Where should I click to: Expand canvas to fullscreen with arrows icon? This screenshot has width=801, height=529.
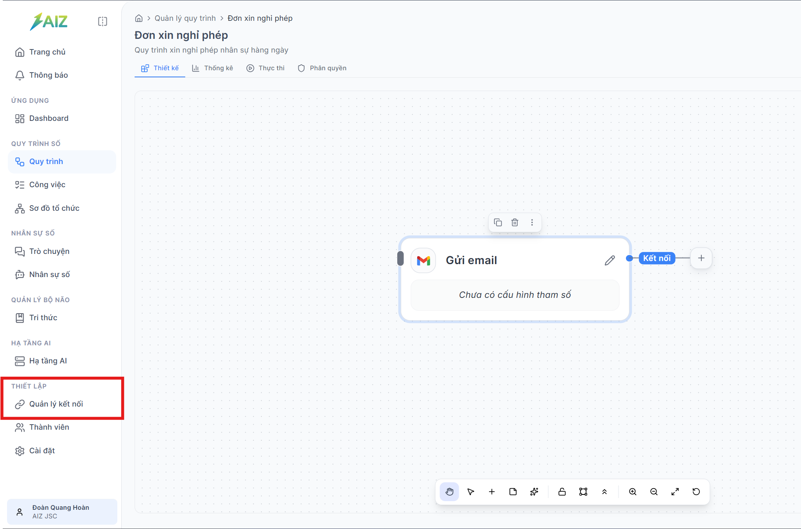[x=675, y=492]
